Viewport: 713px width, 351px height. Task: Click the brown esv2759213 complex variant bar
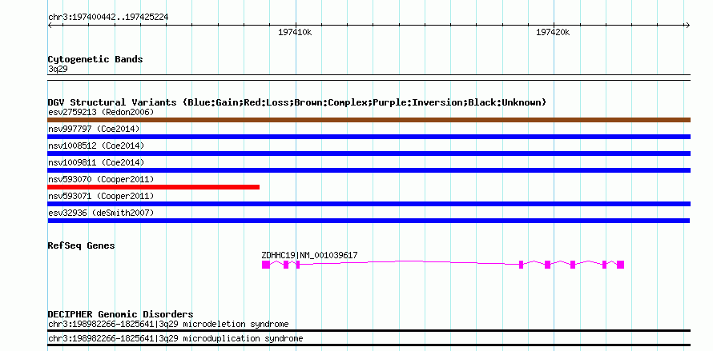pos(369,120)
